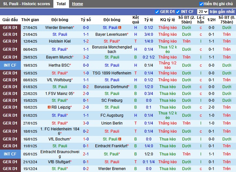
Task: Click FC Augsburg team name
Action: pyautogui.click(x=112, y=115)
